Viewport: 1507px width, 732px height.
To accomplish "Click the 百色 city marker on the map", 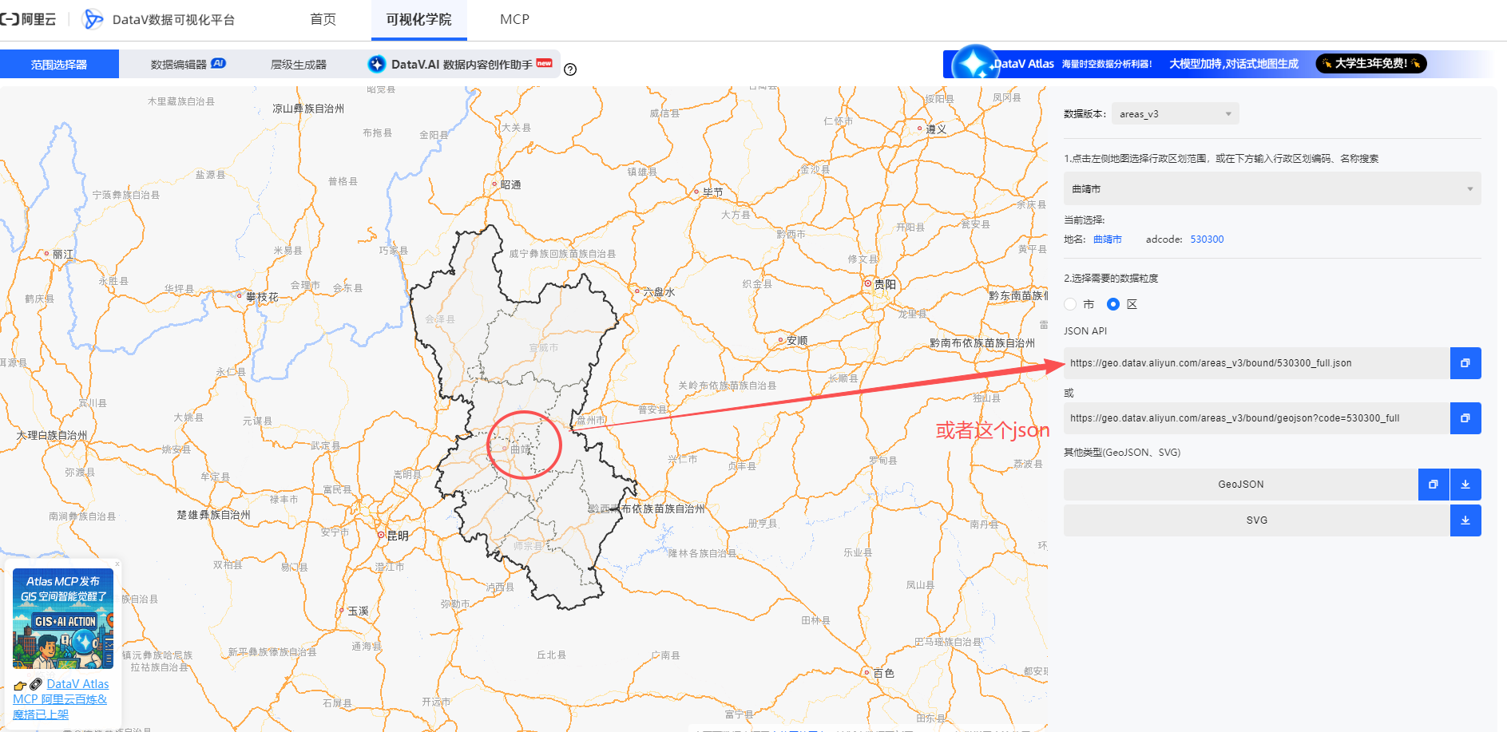I will point(867,672).
